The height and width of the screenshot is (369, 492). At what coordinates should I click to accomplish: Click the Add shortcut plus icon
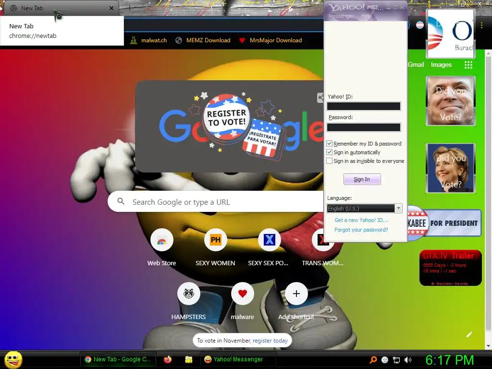[296, 294]
